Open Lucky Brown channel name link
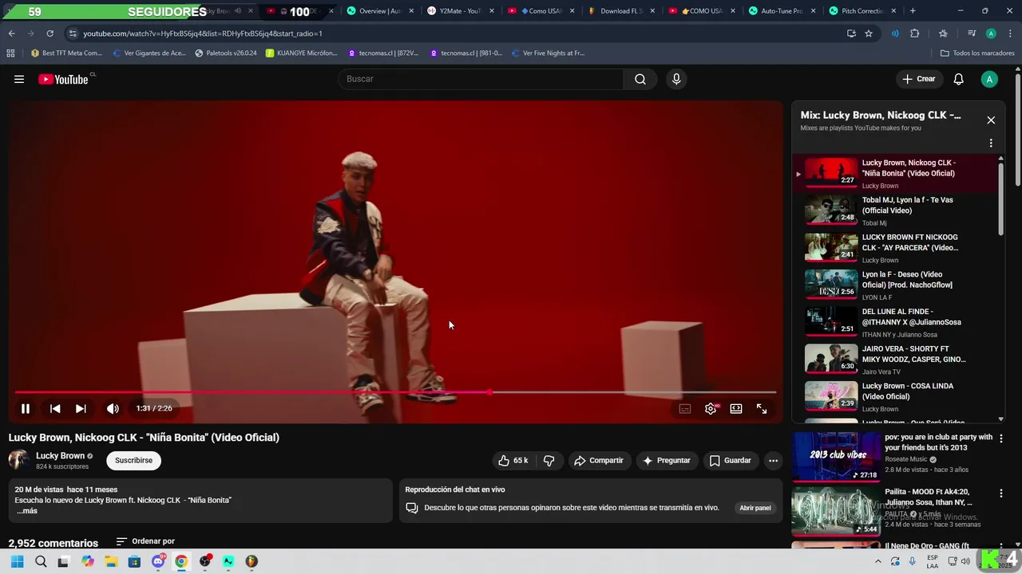 point(60,455)
